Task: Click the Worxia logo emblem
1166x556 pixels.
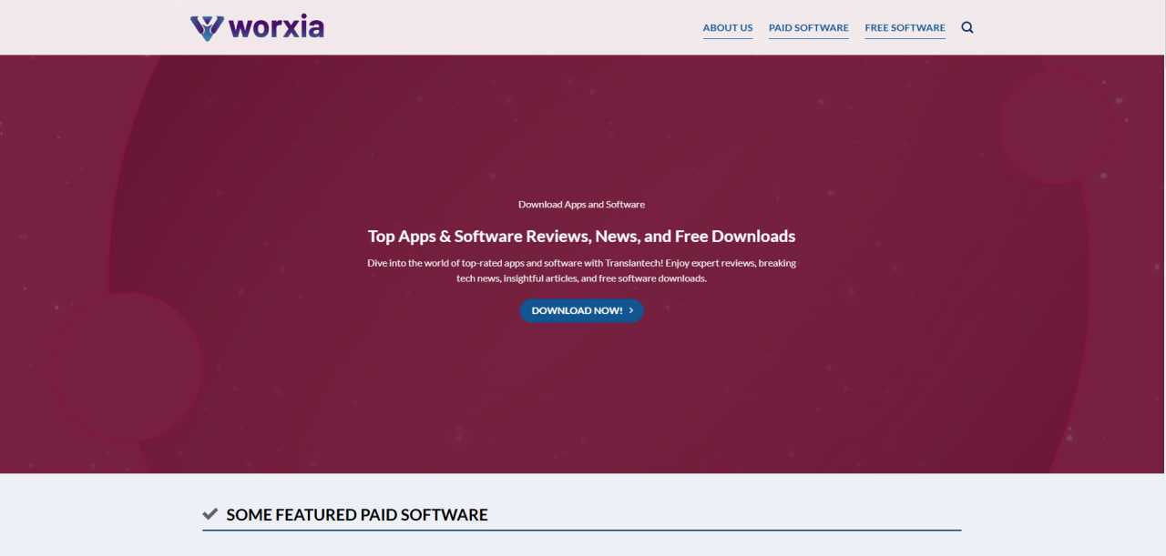Action: [207, 27]
